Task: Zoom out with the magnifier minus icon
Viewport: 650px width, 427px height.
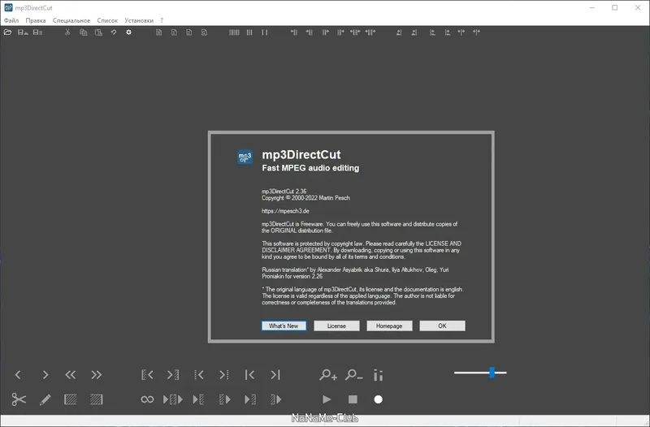Action: pos(353,375)
